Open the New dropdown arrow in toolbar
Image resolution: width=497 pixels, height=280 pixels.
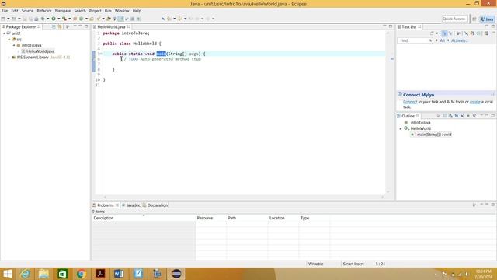(x=9, y=19)
